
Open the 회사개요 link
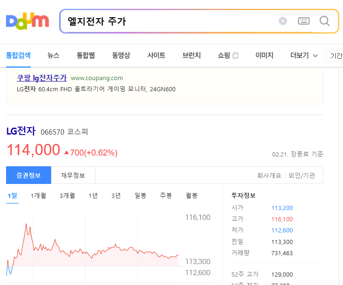269,176
